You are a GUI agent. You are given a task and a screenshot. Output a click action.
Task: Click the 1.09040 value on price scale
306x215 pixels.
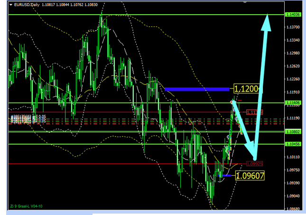[x=294, y=195]
